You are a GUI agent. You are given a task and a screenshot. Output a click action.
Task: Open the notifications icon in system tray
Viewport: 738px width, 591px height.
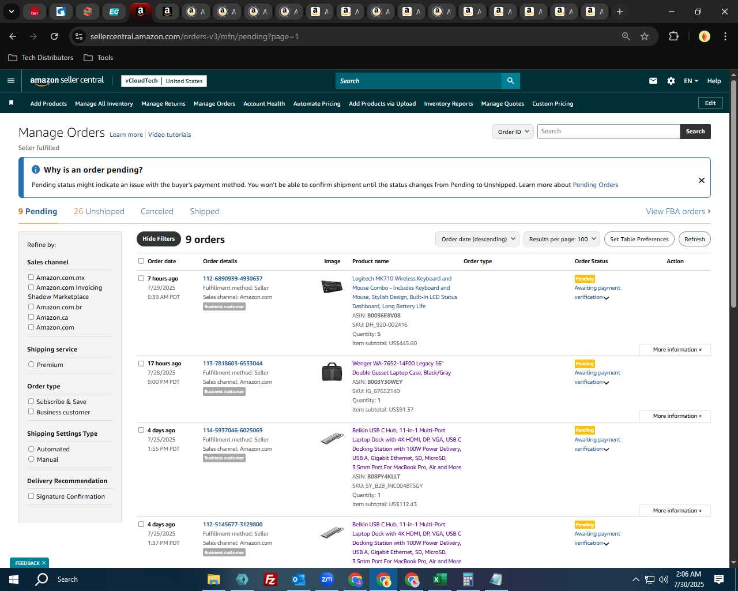click(x=719, y=579)
